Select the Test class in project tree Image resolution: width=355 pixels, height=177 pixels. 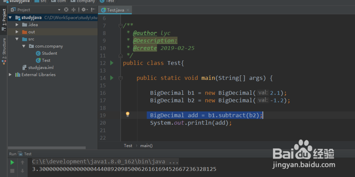click(43, 60)
